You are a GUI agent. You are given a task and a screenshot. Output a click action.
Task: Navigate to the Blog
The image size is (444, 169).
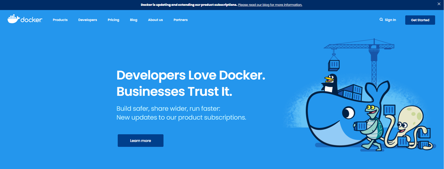134,20
